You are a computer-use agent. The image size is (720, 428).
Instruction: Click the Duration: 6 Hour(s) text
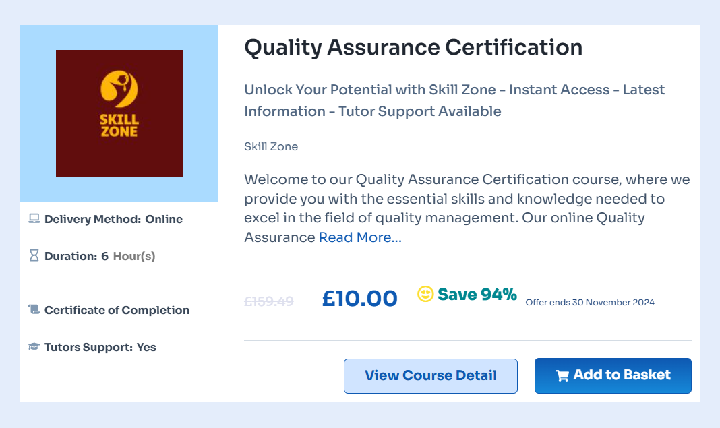tap(100, 256)
